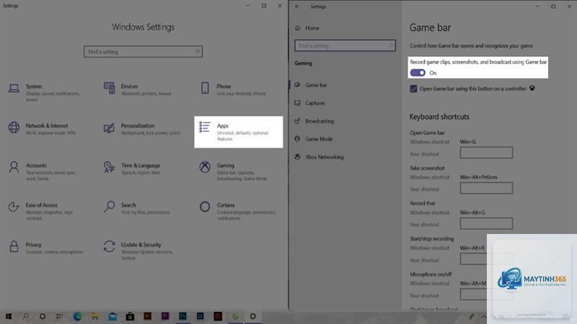Open Microsoft Store from the taskbar
This screenshot has width=577, height=324.
[x=130, y=316]
